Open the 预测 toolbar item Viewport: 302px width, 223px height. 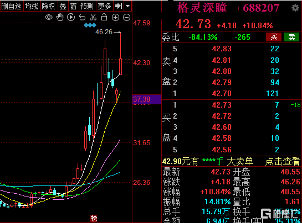pos(86,6)
